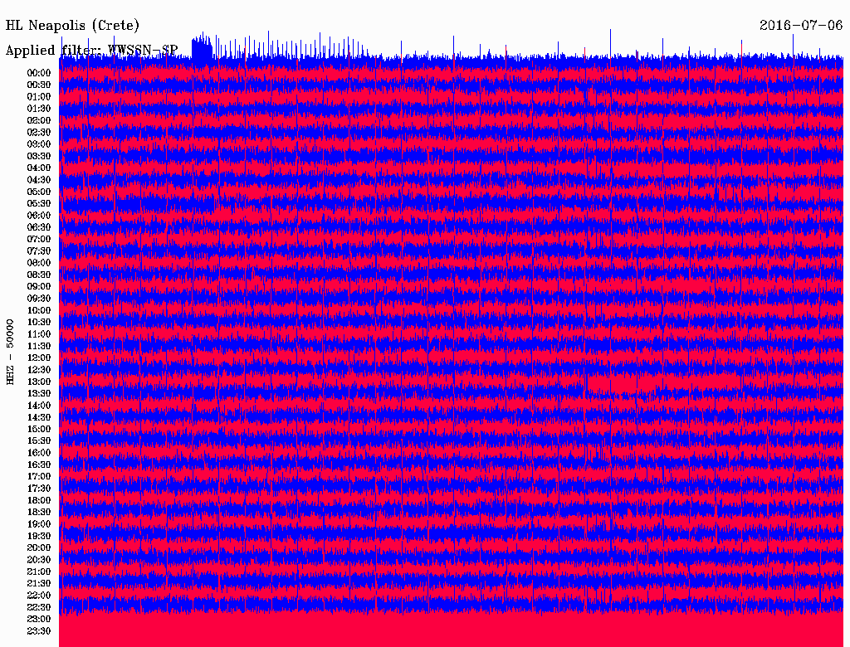Click the 19:30 time label
This screenshot has height=647, width=850.
(39, 536)
